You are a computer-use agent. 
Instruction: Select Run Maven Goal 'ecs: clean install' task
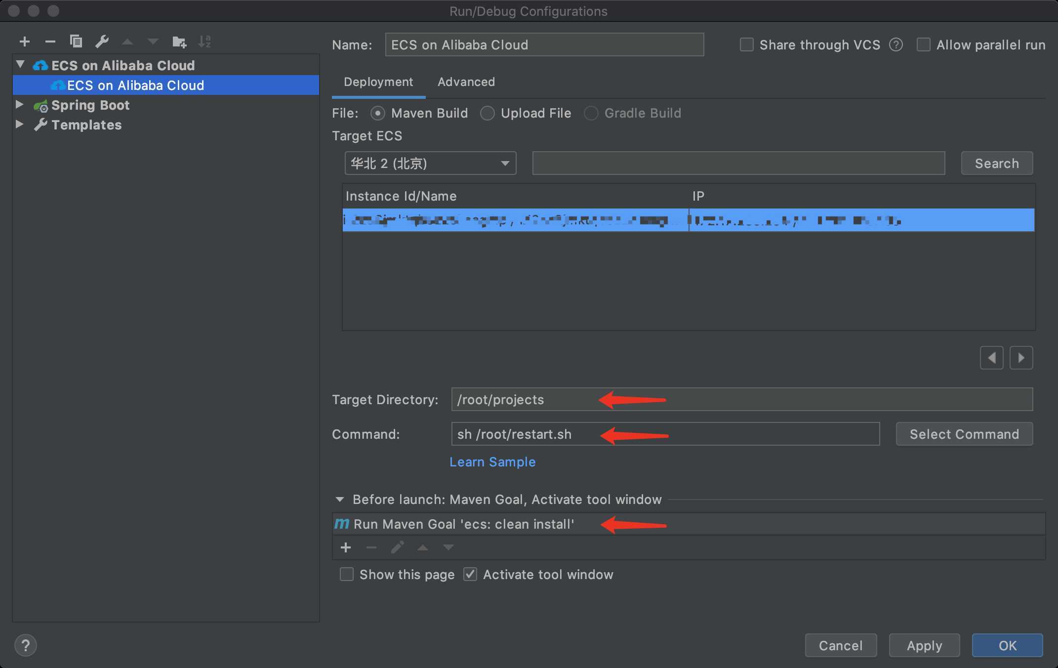coord(689,524)
